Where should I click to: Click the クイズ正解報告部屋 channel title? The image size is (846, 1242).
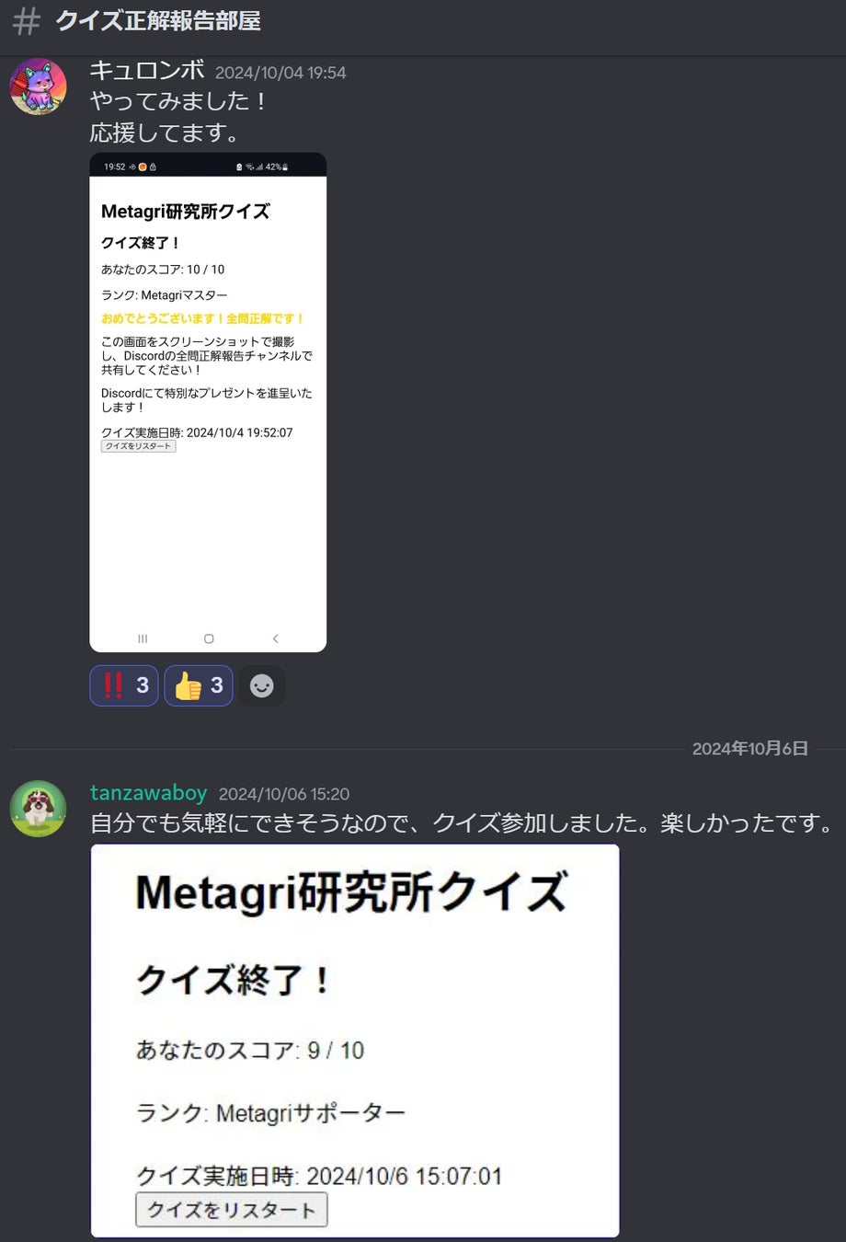click(158, 20)
